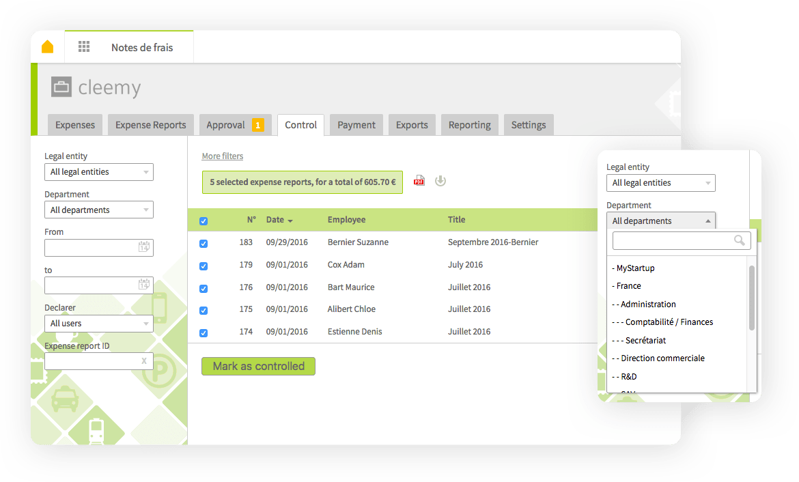Click the From date input field

pos(99,248)
